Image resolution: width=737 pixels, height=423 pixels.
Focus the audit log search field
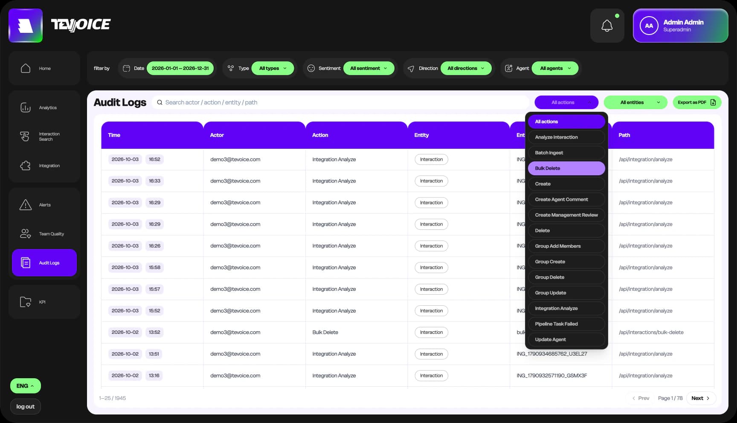(x=340, y=102)
